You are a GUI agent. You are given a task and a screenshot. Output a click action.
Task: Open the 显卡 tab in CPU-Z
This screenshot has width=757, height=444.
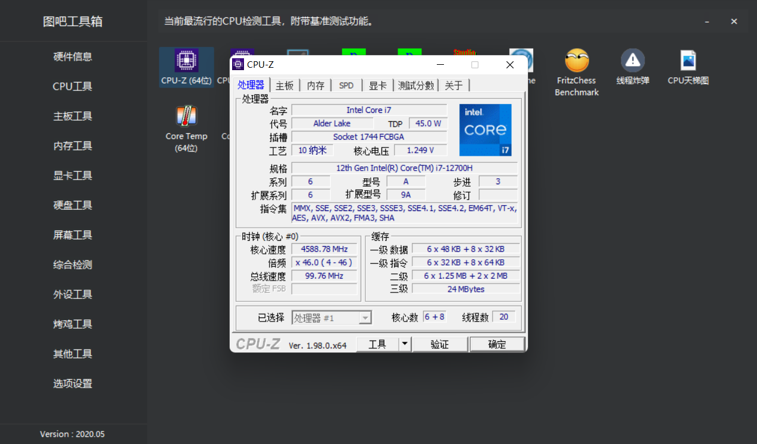pyautogui.click(x=378, y=86)
